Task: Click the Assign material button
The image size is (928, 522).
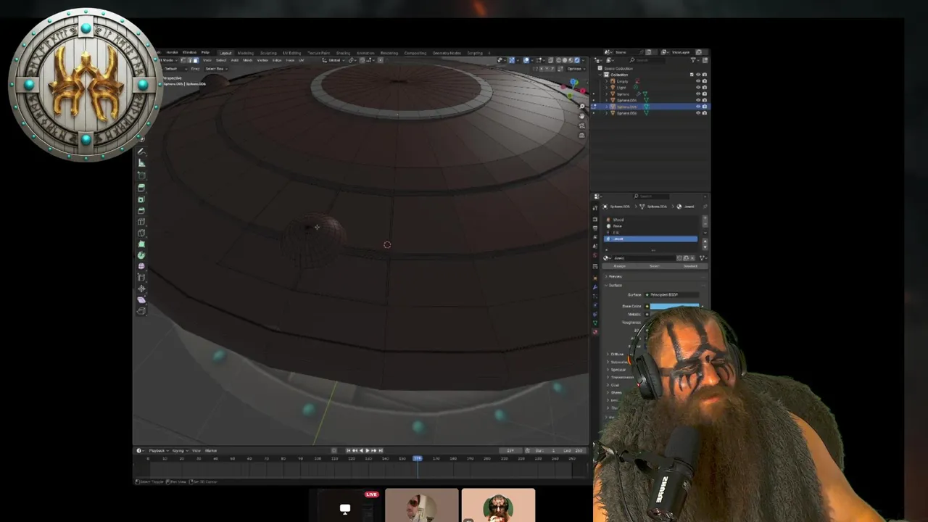Action: (x=619, y=266)
